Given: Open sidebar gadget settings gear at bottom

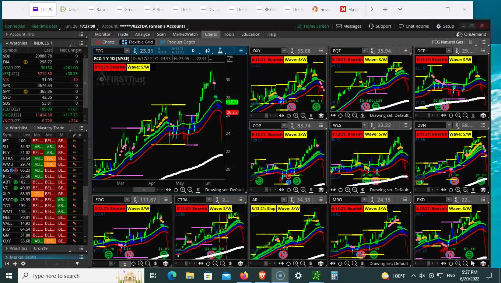Looking at the screenshot, I should pos(23,263).
